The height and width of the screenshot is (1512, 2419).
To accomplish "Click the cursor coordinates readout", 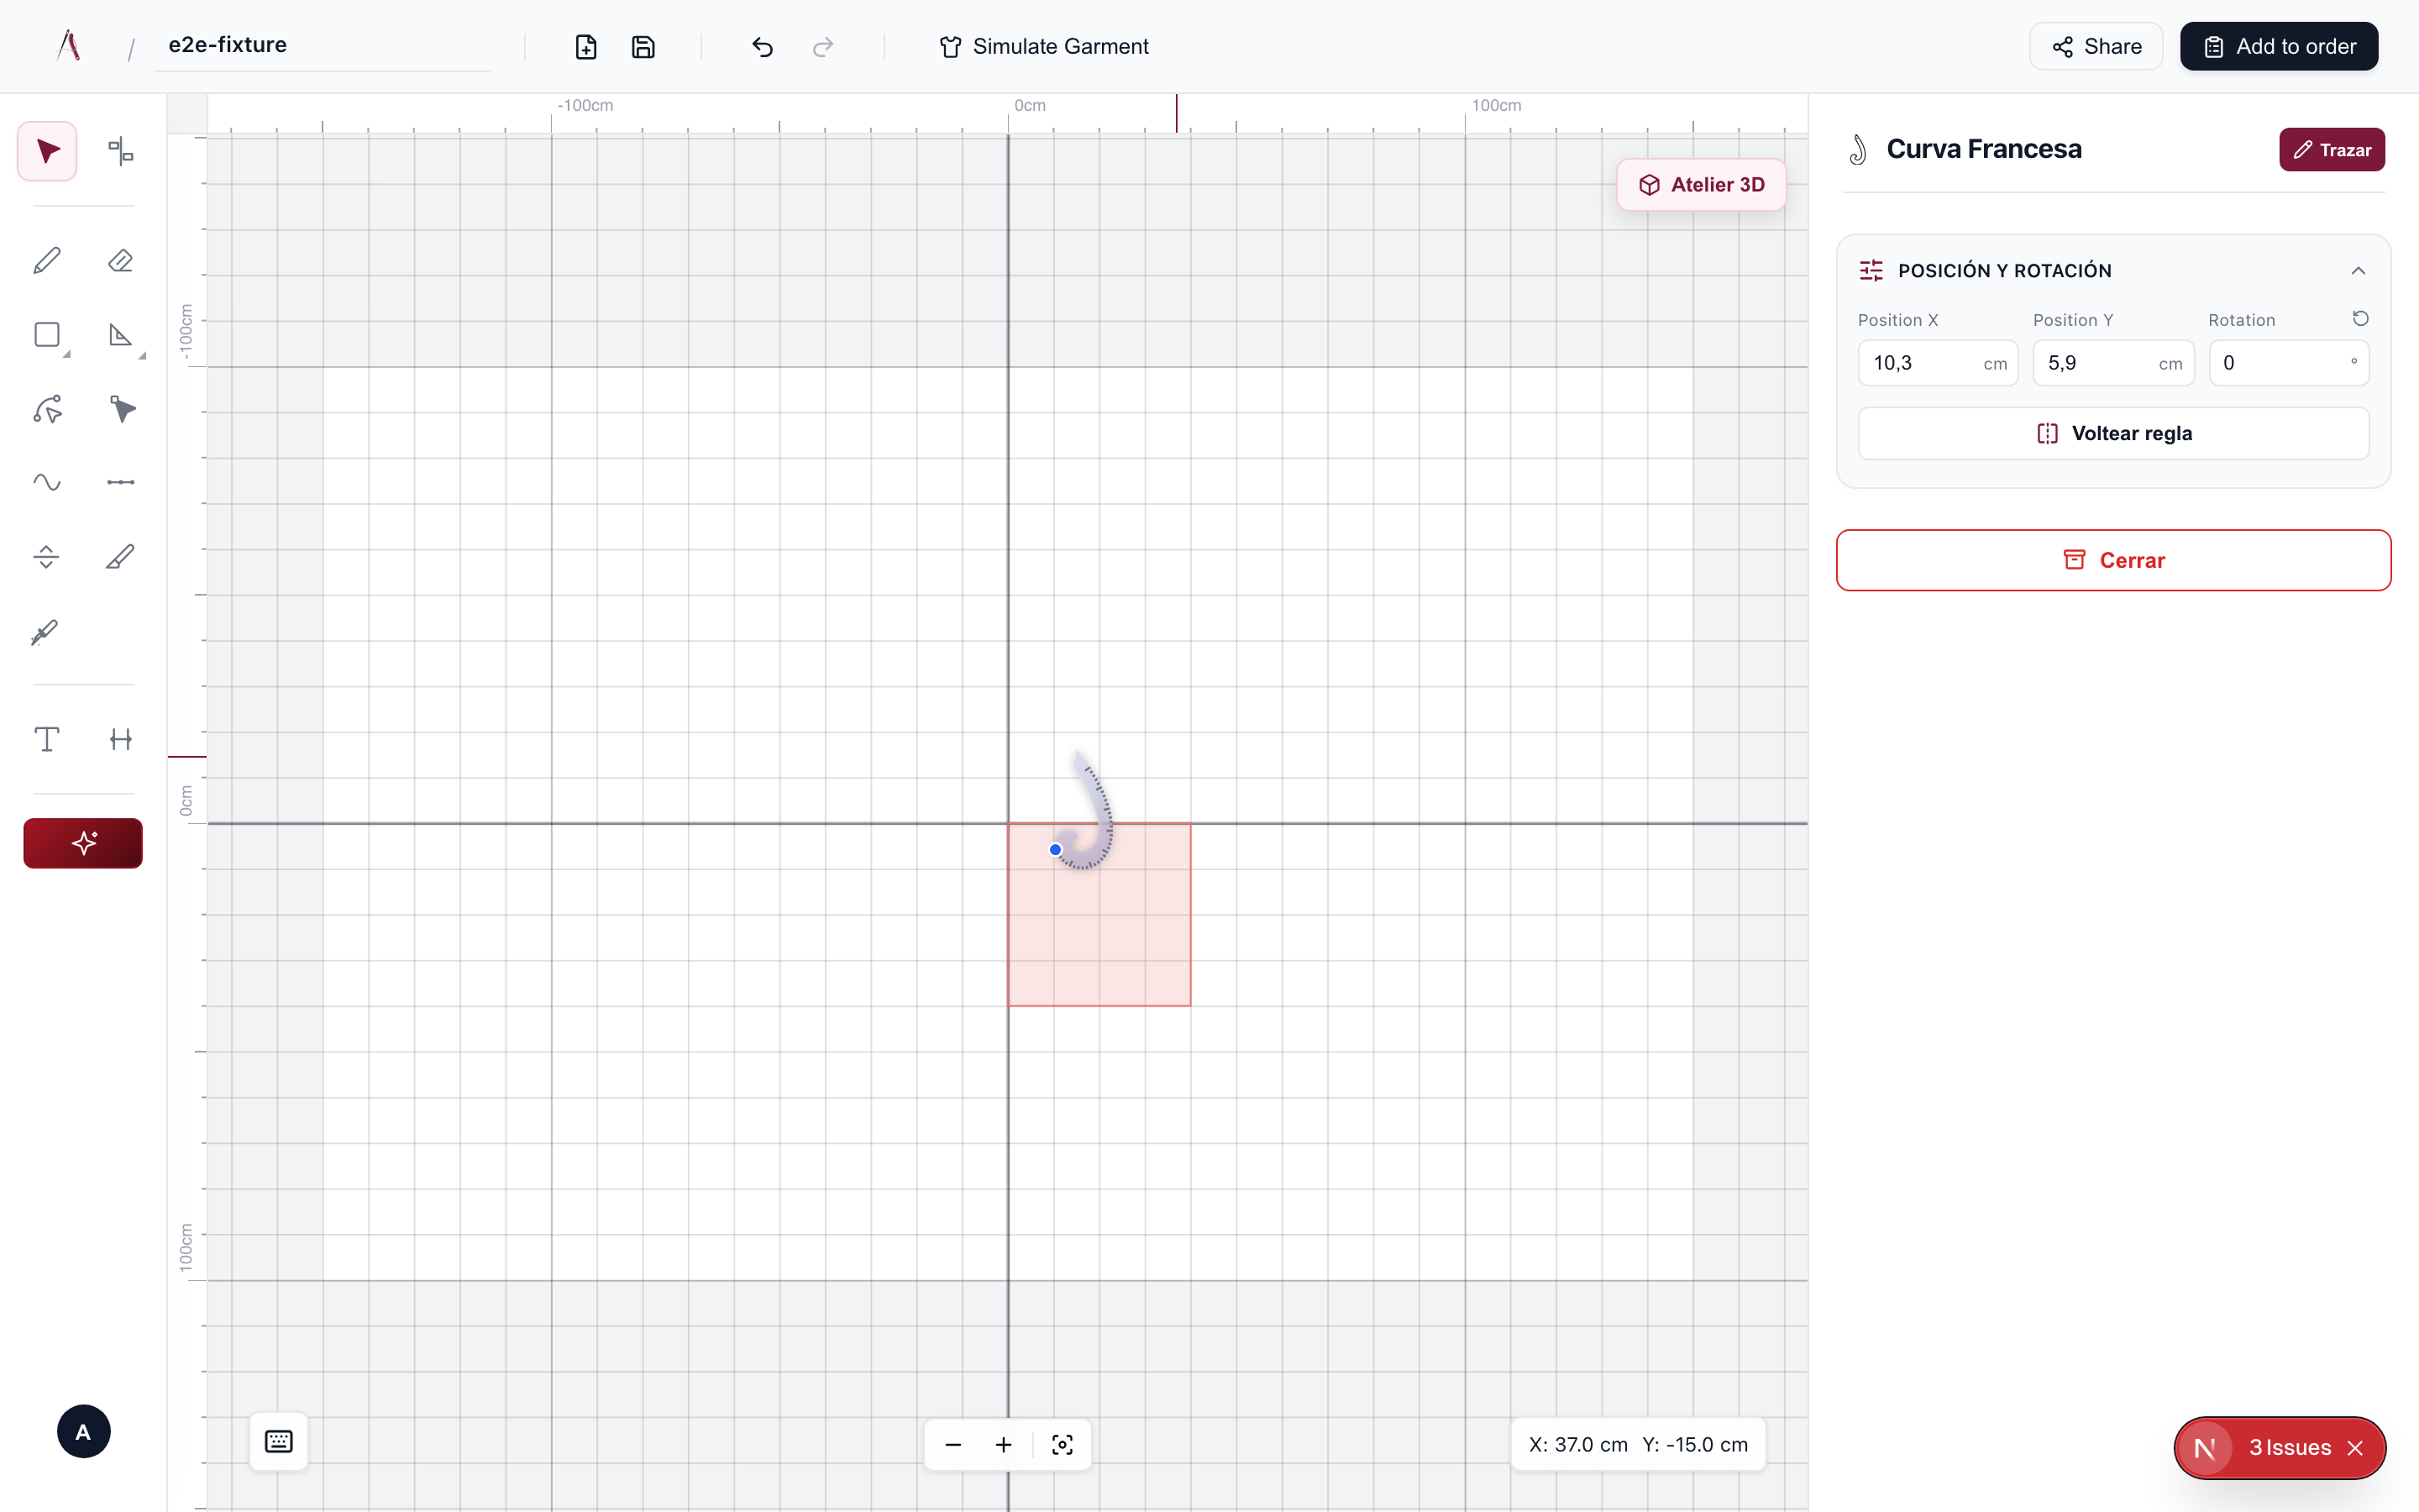I will [x=1637, y=1444].
